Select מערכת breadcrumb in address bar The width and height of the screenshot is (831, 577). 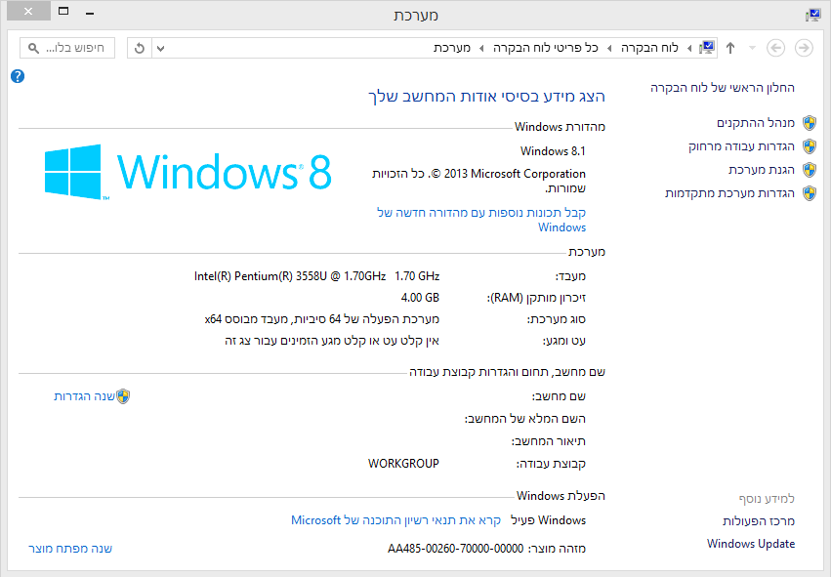[452, 48]
